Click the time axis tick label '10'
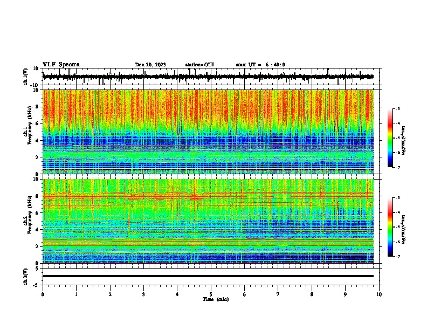 pyautogui.click(x=379, y=294)
